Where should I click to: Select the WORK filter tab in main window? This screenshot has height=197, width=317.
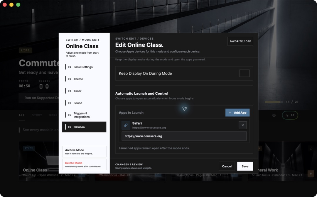[53, 115]
